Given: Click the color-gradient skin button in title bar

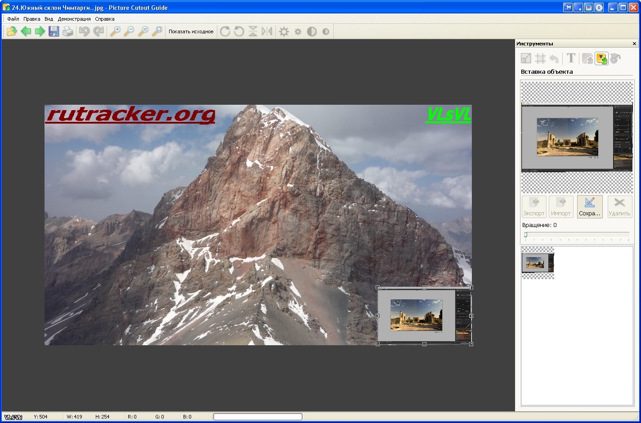Looking at the screenshot, I should (x=589, y=8).
